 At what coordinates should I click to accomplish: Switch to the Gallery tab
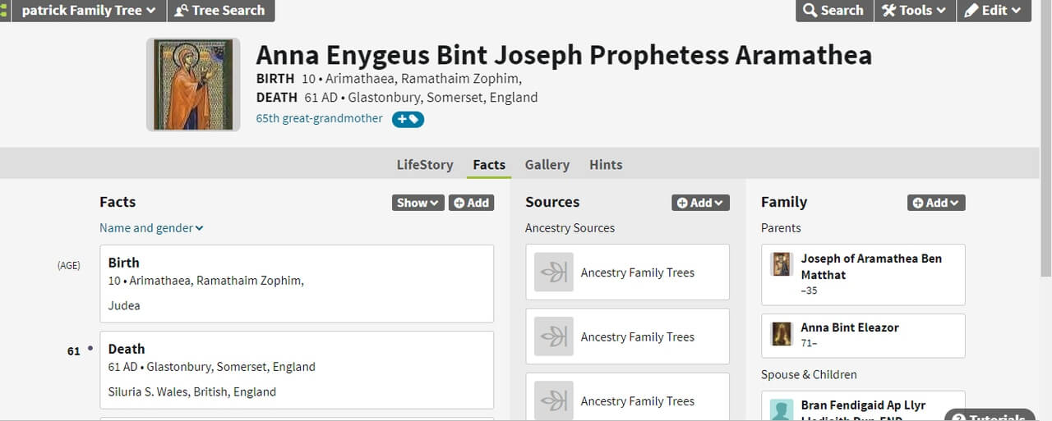547,165
